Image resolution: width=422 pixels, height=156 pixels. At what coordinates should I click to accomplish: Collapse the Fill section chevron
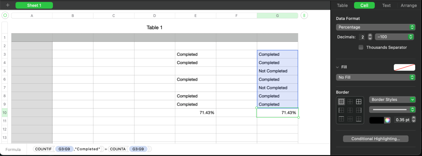[337, 67]
